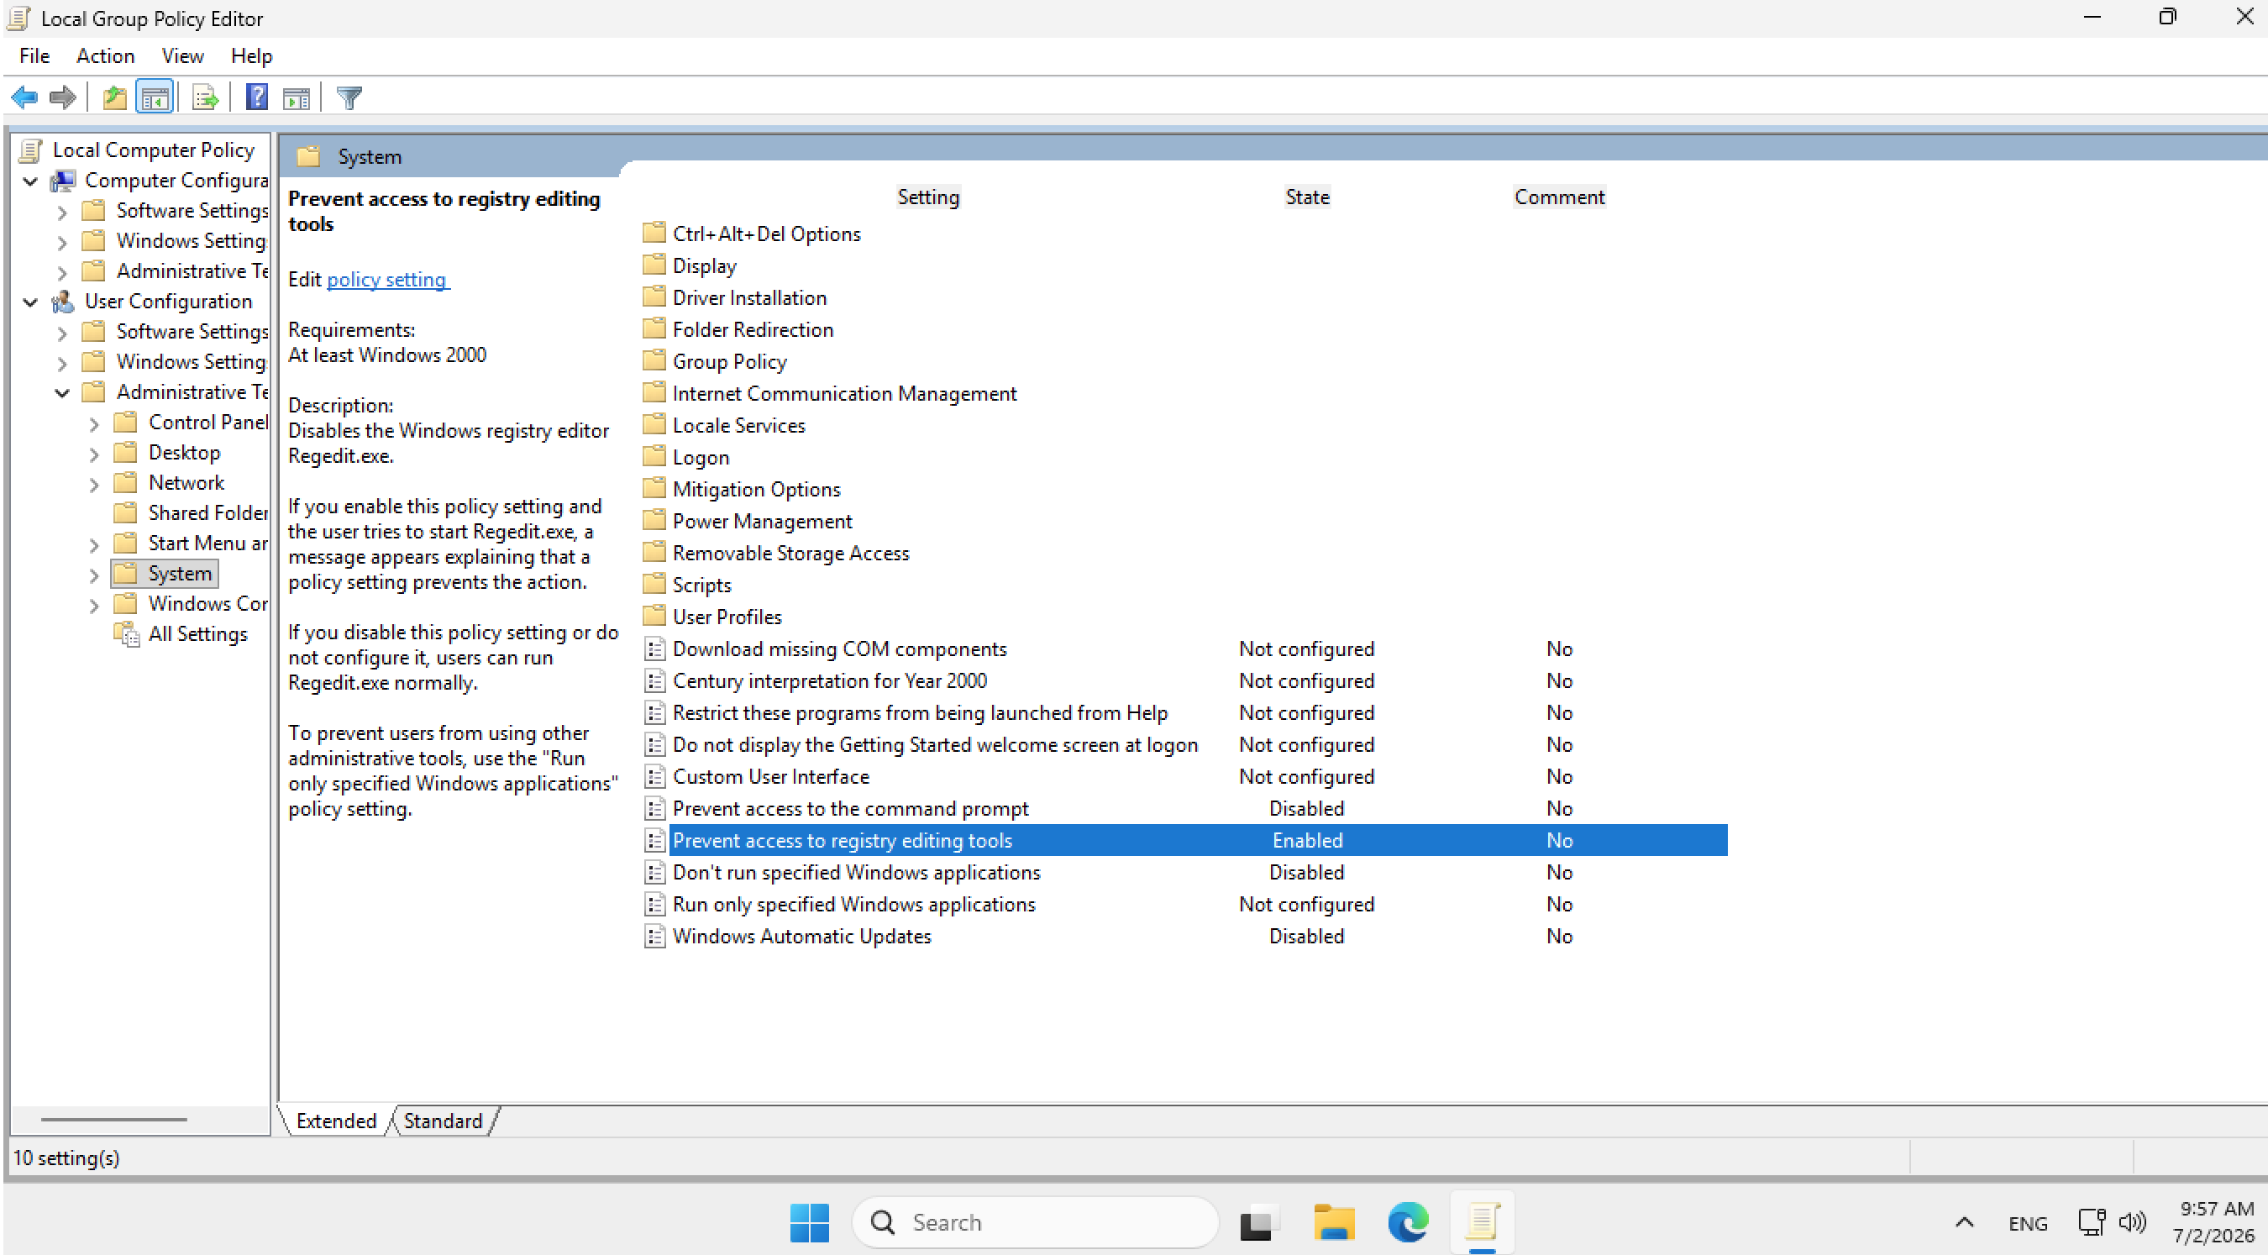The width and height of the screenshot is (2268, 1255).
Task: Toggle the Show/Hide Action Pane icon
Action: [297, 97]
